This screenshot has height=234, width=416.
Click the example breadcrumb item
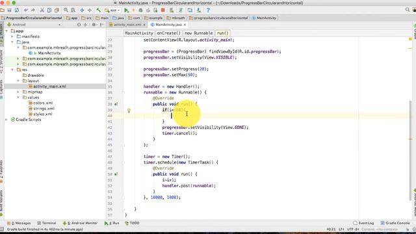(x=153, y=18)
